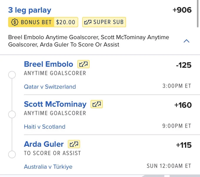Tap the Bonus Bet $20.00 badge
This screenshot has height=177, width=200.
43,22
